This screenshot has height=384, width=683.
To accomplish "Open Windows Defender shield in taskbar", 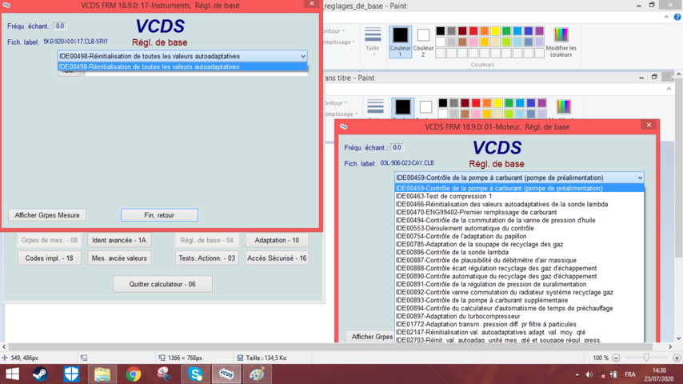I will click(x=71, y=374).
